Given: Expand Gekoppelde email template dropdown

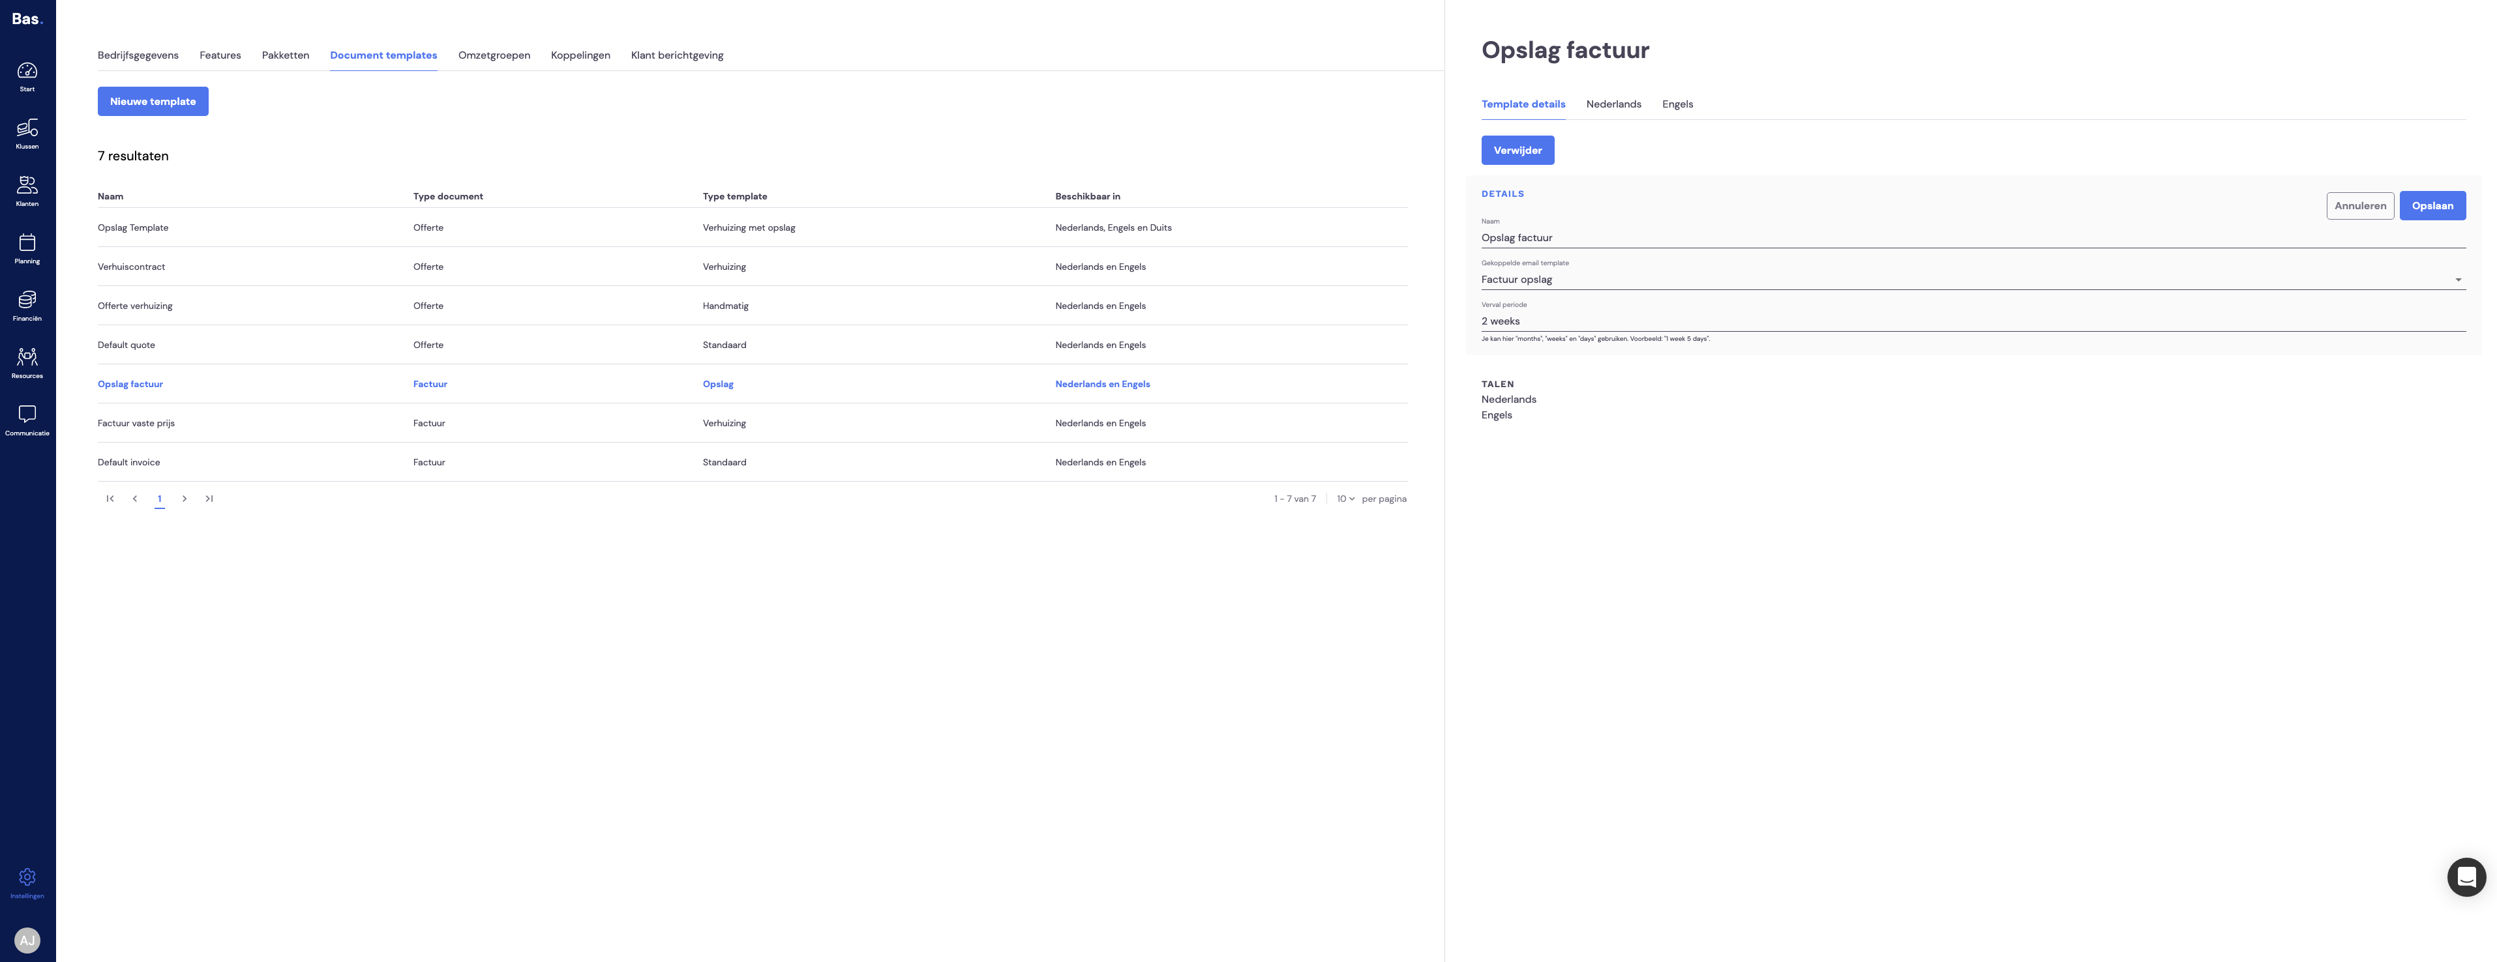Looking at the screenshot, I should (x=1973, y=280).
